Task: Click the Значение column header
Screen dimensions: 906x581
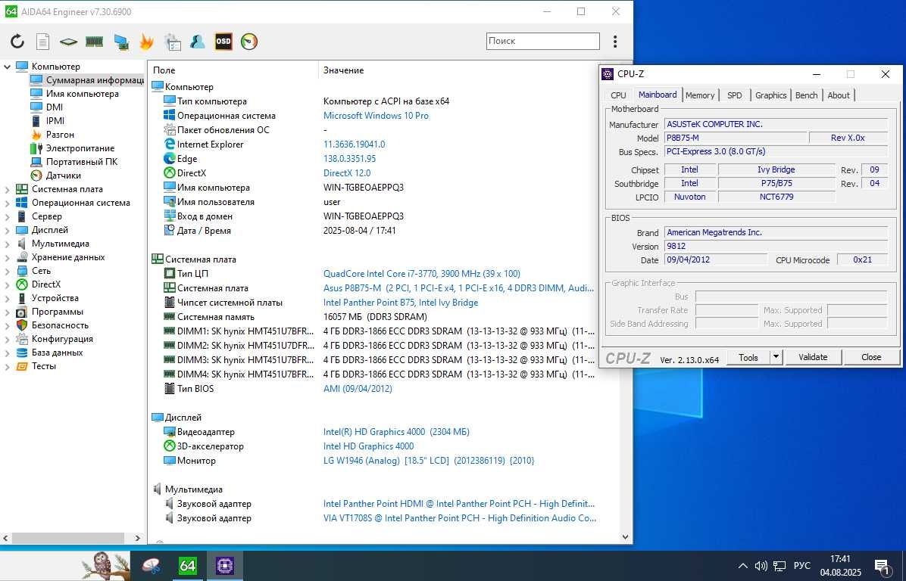Action: [343, 70]
